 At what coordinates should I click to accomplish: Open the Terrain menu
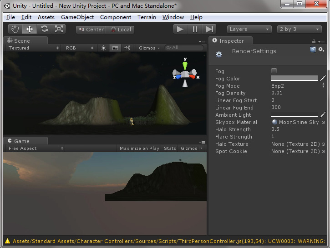[x=147, y=17]
